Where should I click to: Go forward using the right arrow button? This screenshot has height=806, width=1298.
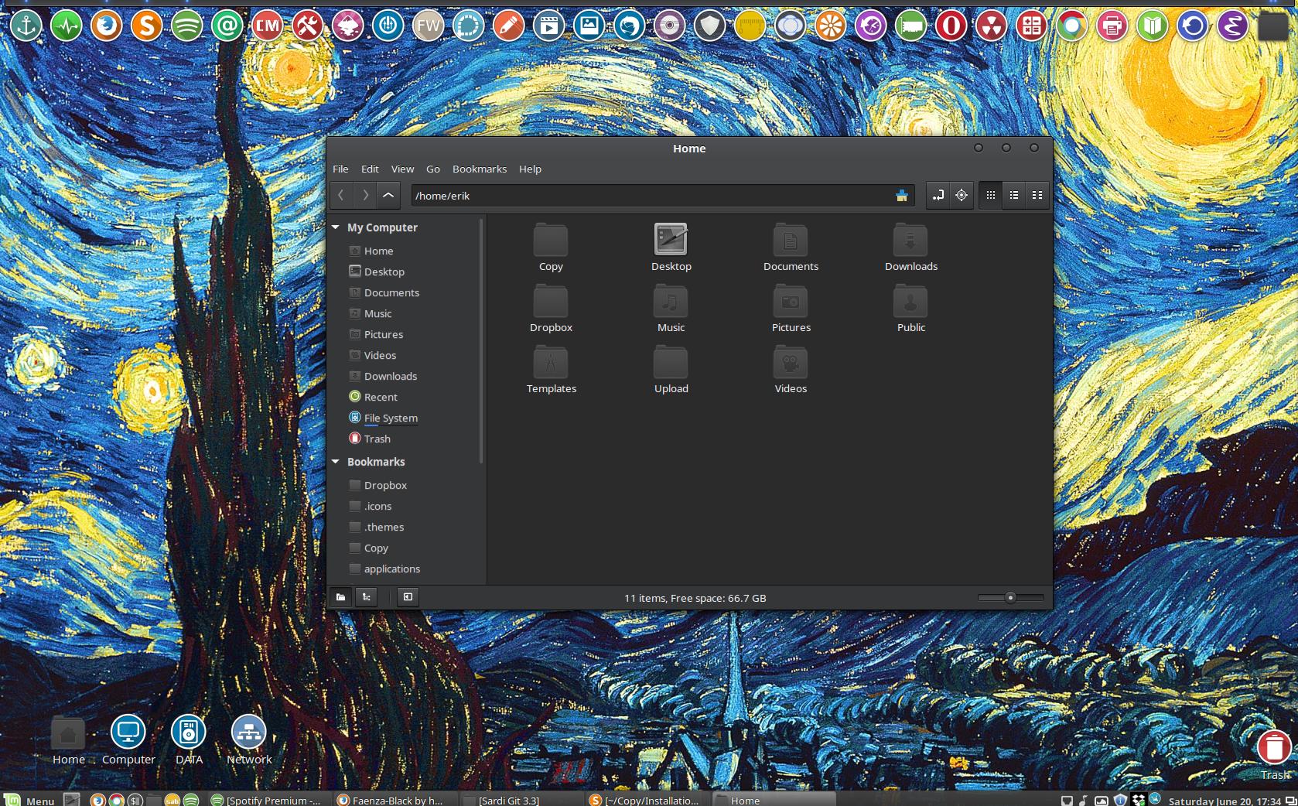point(365,196)
